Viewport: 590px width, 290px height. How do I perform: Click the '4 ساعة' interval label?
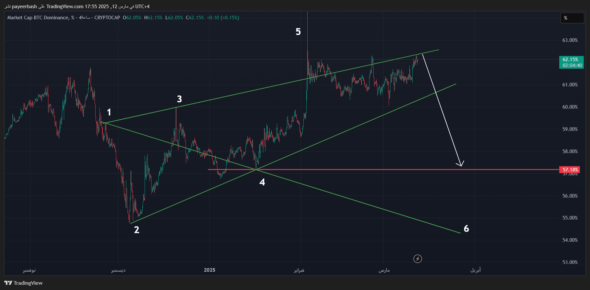[84, 18]
